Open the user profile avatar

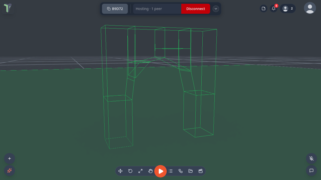pyautogui.click(x=310, y=8)
